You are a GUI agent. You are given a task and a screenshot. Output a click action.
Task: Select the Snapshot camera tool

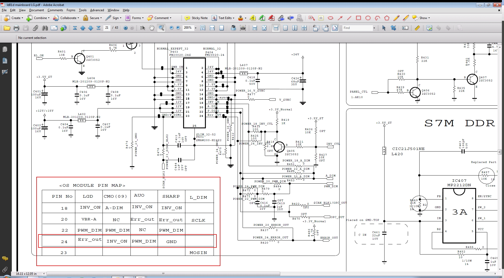click(243, 28)
